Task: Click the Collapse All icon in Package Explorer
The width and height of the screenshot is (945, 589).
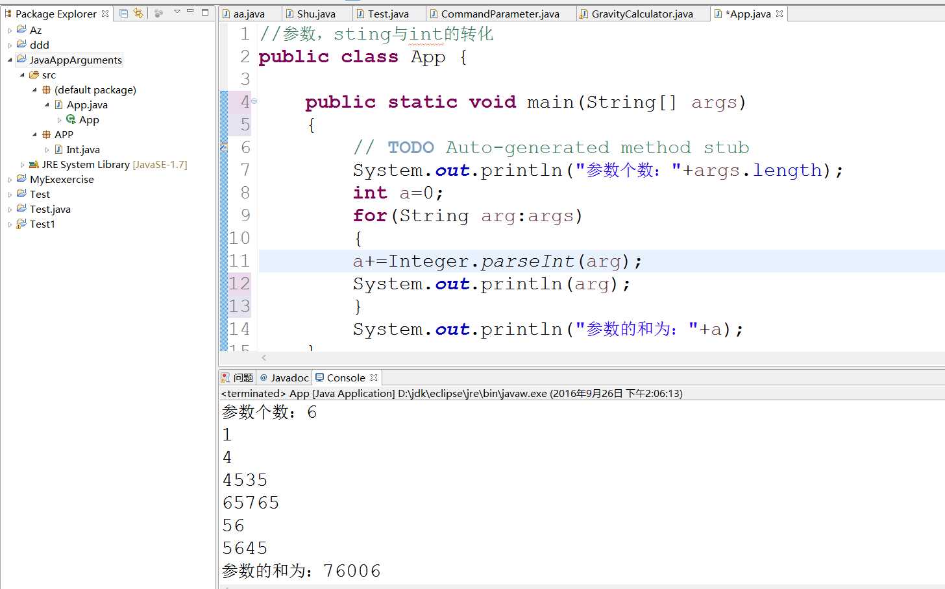Action: [124, 13]
